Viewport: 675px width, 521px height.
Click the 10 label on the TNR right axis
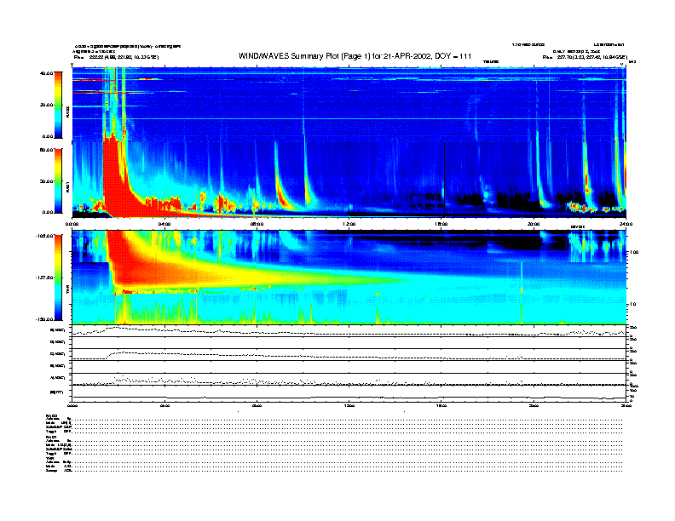632,305
